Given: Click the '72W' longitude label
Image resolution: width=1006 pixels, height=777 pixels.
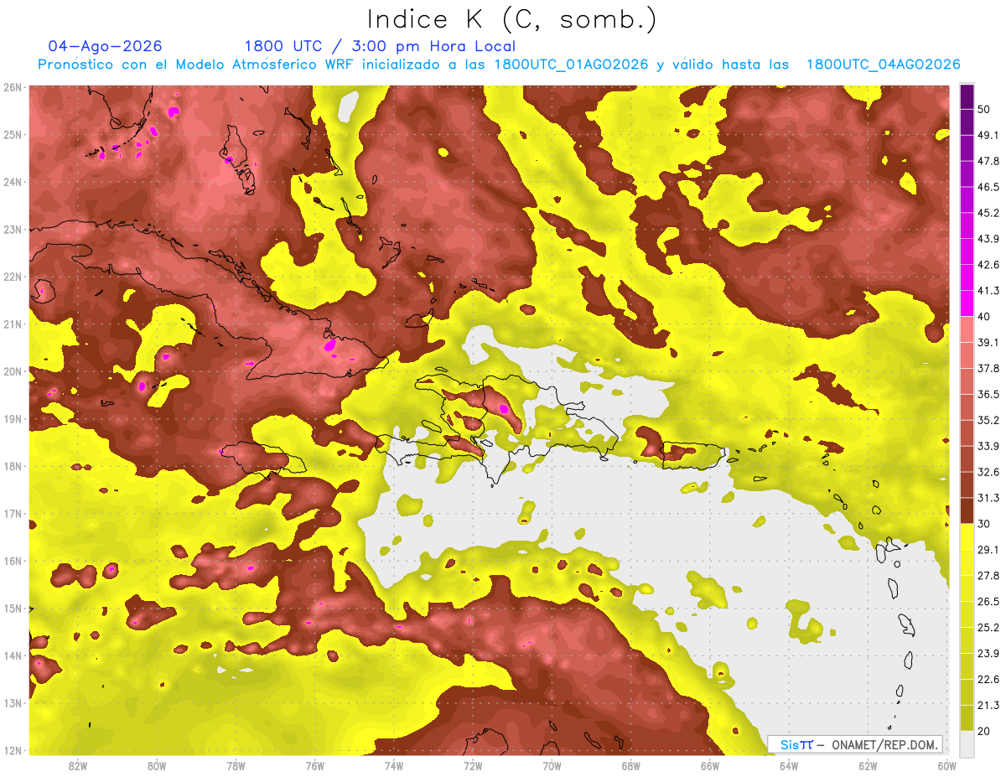Looking at the screenshot, I should (x=473, y=766).
